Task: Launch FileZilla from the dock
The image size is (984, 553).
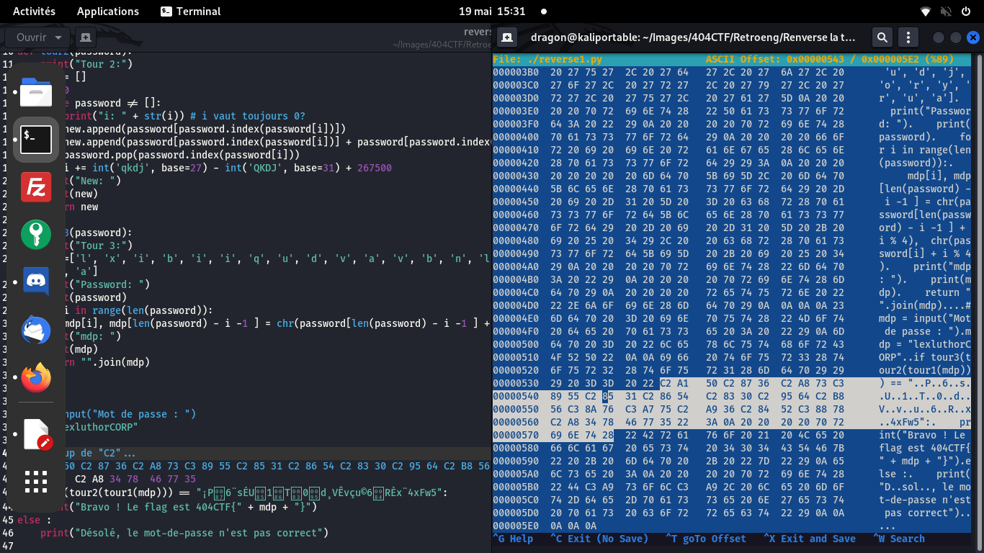Action: [x=36, y=187]
